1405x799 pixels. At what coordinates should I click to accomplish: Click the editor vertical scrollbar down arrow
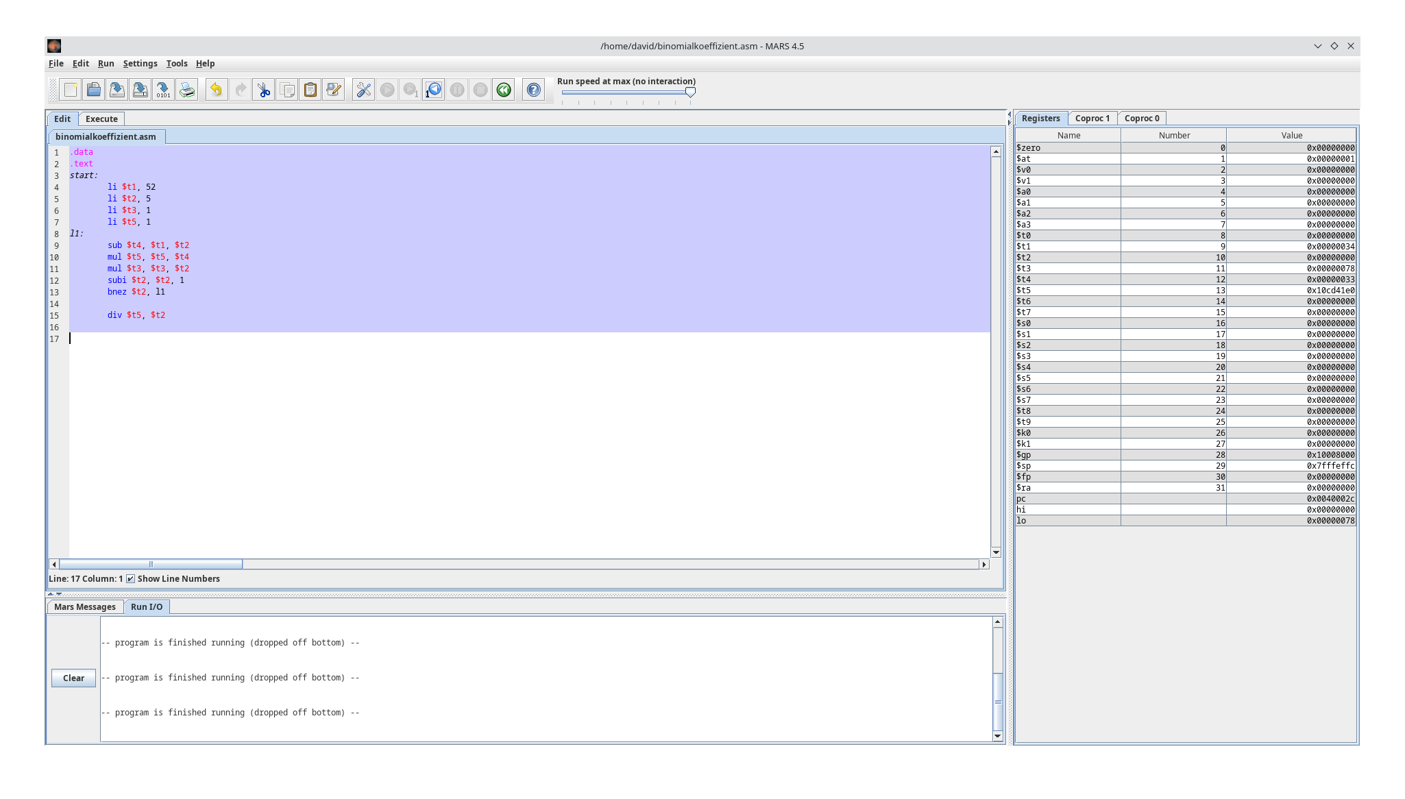click(997, 552)
